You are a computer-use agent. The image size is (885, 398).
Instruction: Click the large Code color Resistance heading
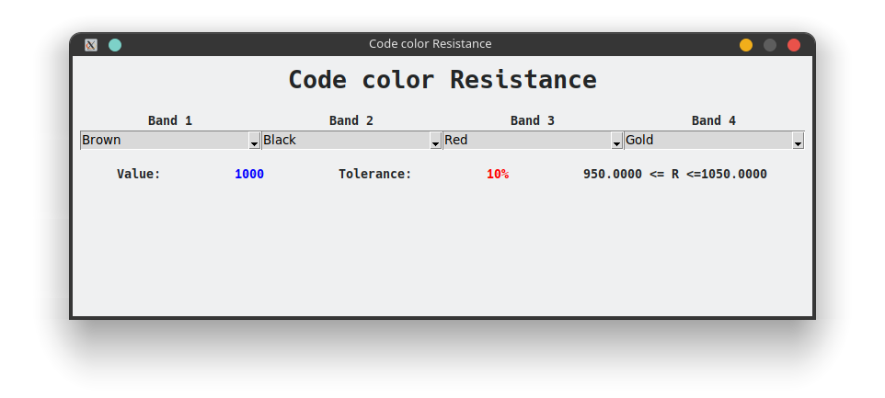pos(442,80)
